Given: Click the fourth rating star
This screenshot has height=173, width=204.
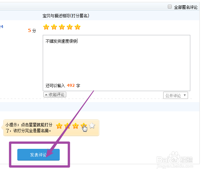Looking at the screenshot, I should point(70,27).
